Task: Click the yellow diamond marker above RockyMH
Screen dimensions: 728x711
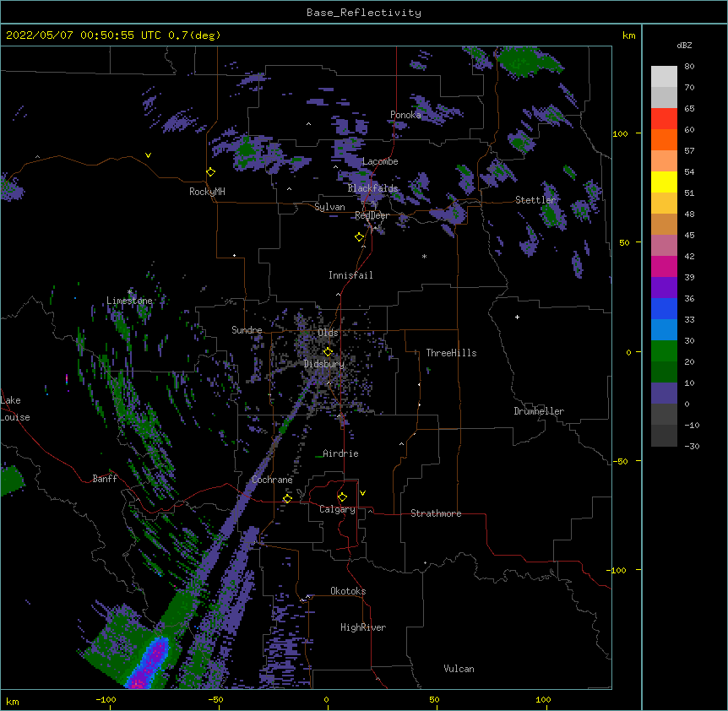Action: click(x=211, y=172)
